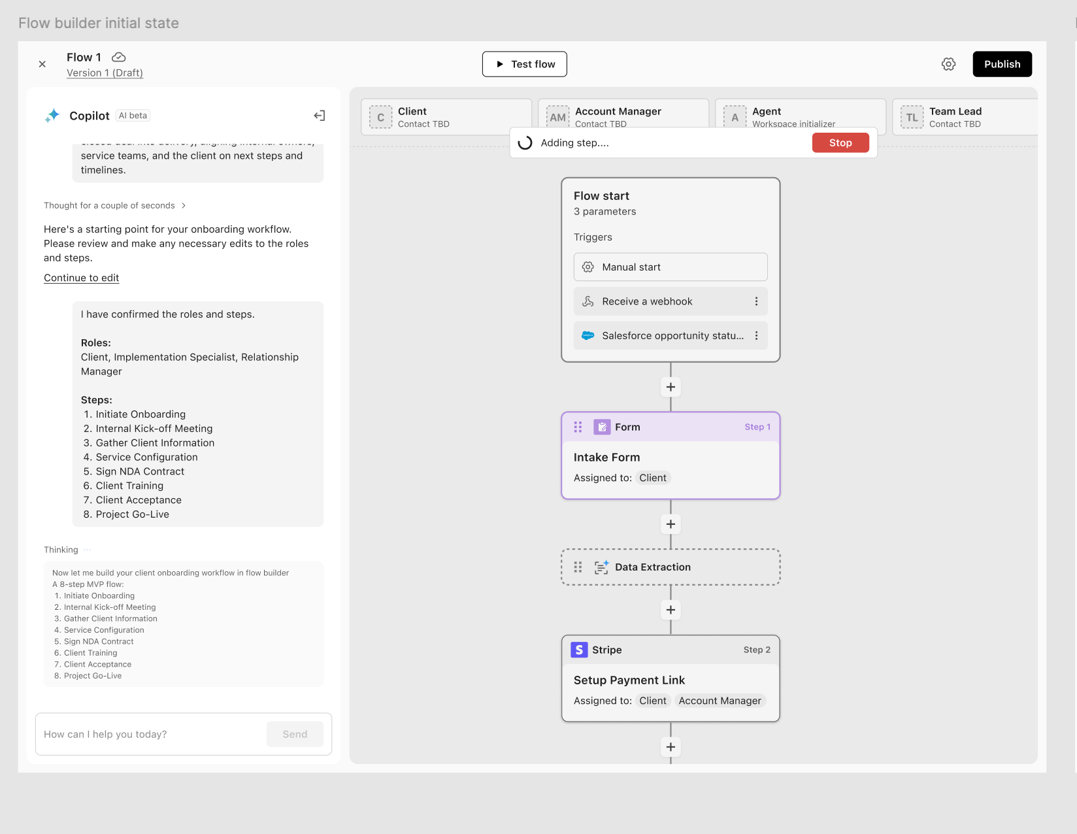The height and width of the screenshot is (834, 1077).
Task: Click the Client assignee chip on Intake Form
Action: coord(653,478)
